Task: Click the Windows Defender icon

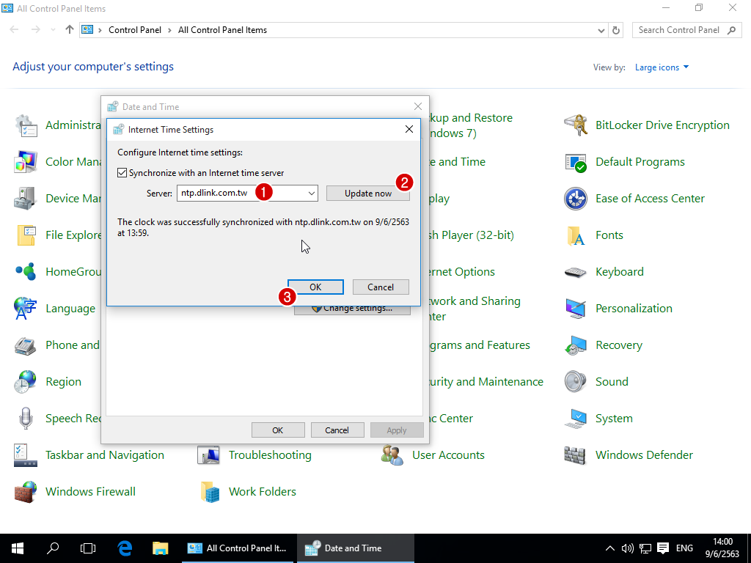Action: (576, 455)
